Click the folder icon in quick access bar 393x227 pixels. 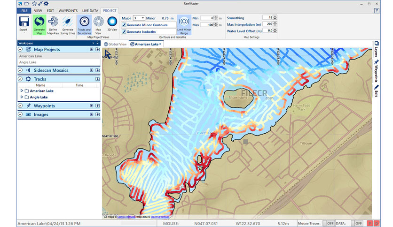27,3
